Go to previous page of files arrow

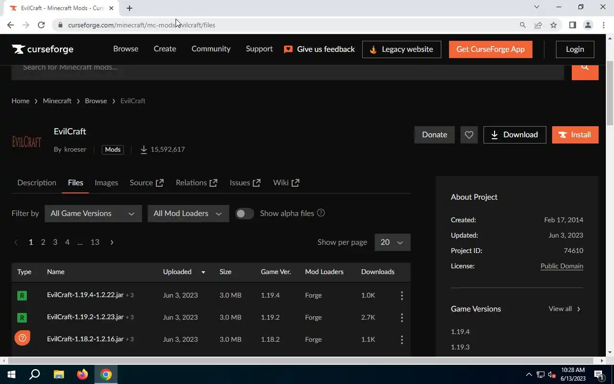click(16, 242)
